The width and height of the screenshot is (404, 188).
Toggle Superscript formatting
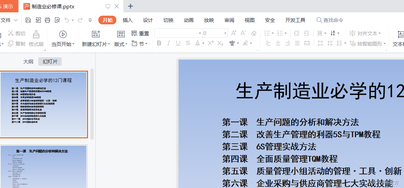point(211,43)
